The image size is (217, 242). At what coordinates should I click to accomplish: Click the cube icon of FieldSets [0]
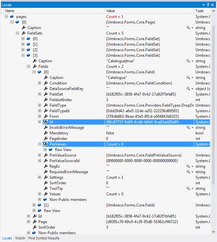tap(28, 38)
